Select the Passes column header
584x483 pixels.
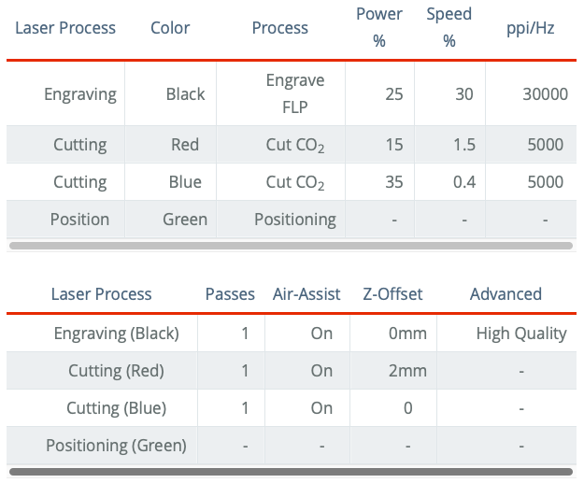[230, 294]
